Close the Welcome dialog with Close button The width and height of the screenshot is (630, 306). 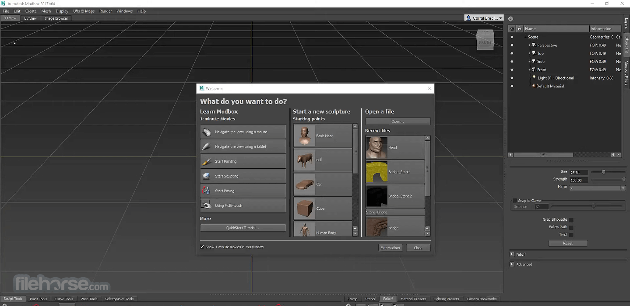(x=418, y=248)
